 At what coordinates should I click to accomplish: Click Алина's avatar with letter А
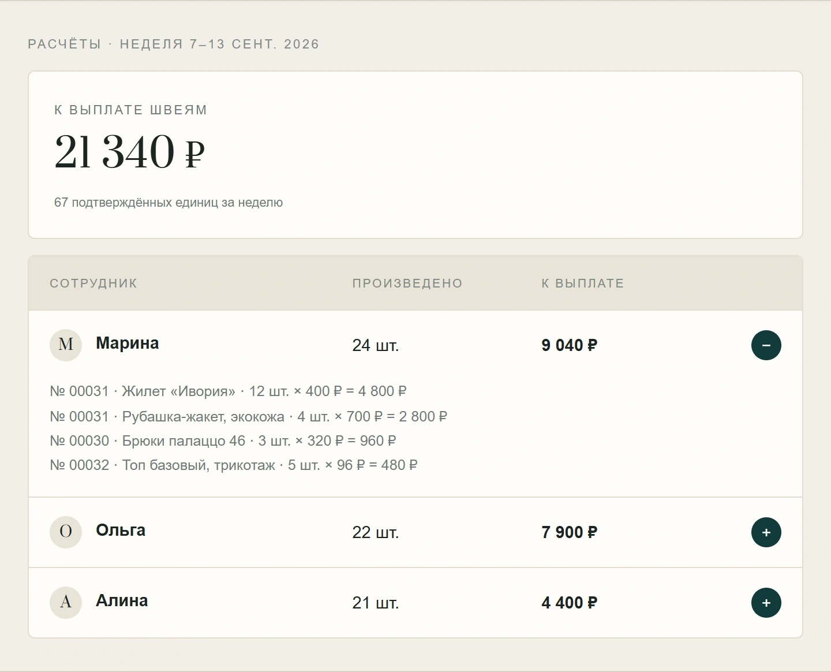(66, 603)
